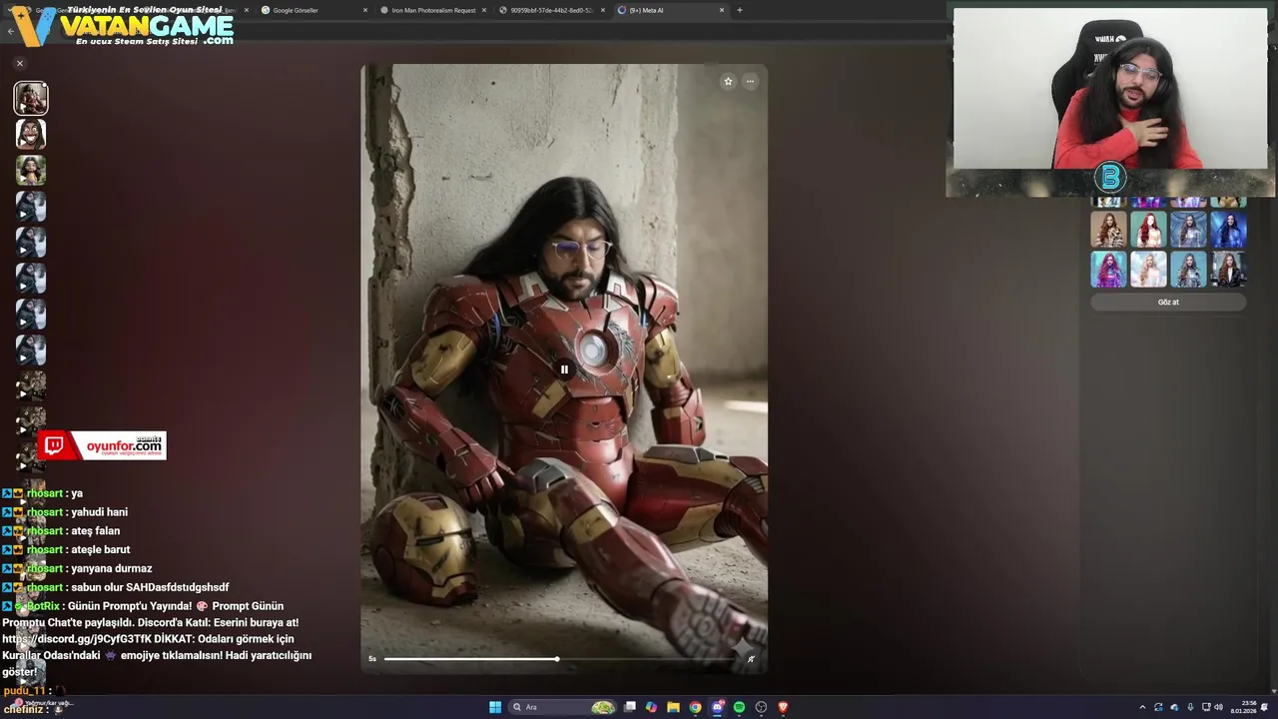Close the Meta AI media viewer
1278x719 pixels.
(19, 63)
